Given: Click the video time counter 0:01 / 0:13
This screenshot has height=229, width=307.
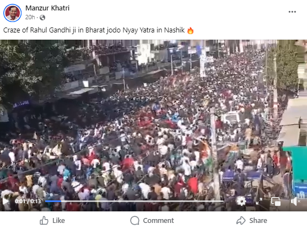Looking at the screenshot, I should 28,201.
